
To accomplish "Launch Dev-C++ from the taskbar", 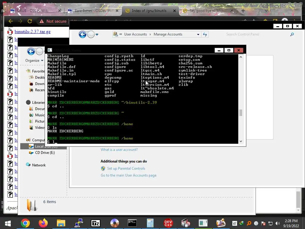I will click(x=168, y=223).
